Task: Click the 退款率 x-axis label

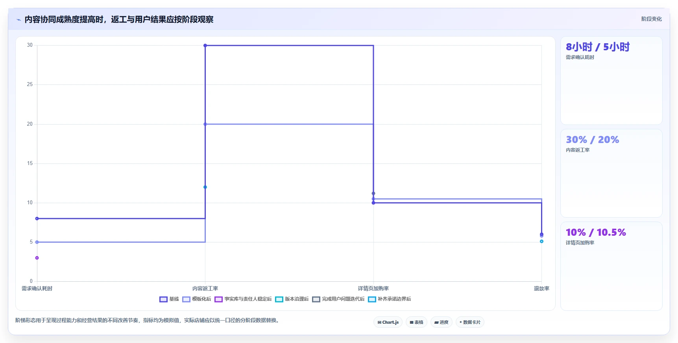Action: (541, 288)
